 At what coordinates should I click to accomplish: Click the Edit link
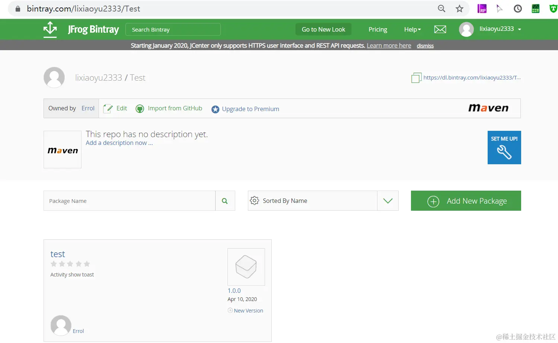(122, 108)
